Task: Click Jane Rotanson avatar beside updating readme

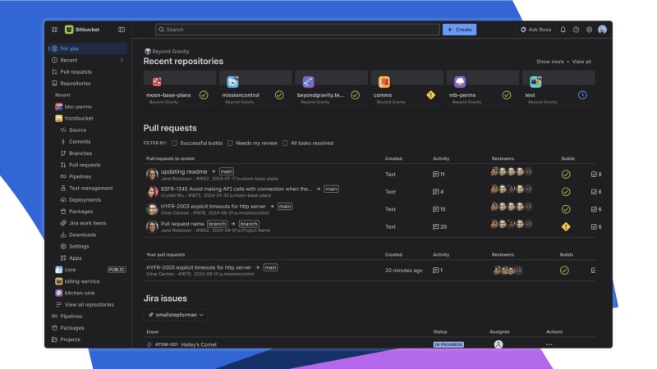Action: [152, 174]
